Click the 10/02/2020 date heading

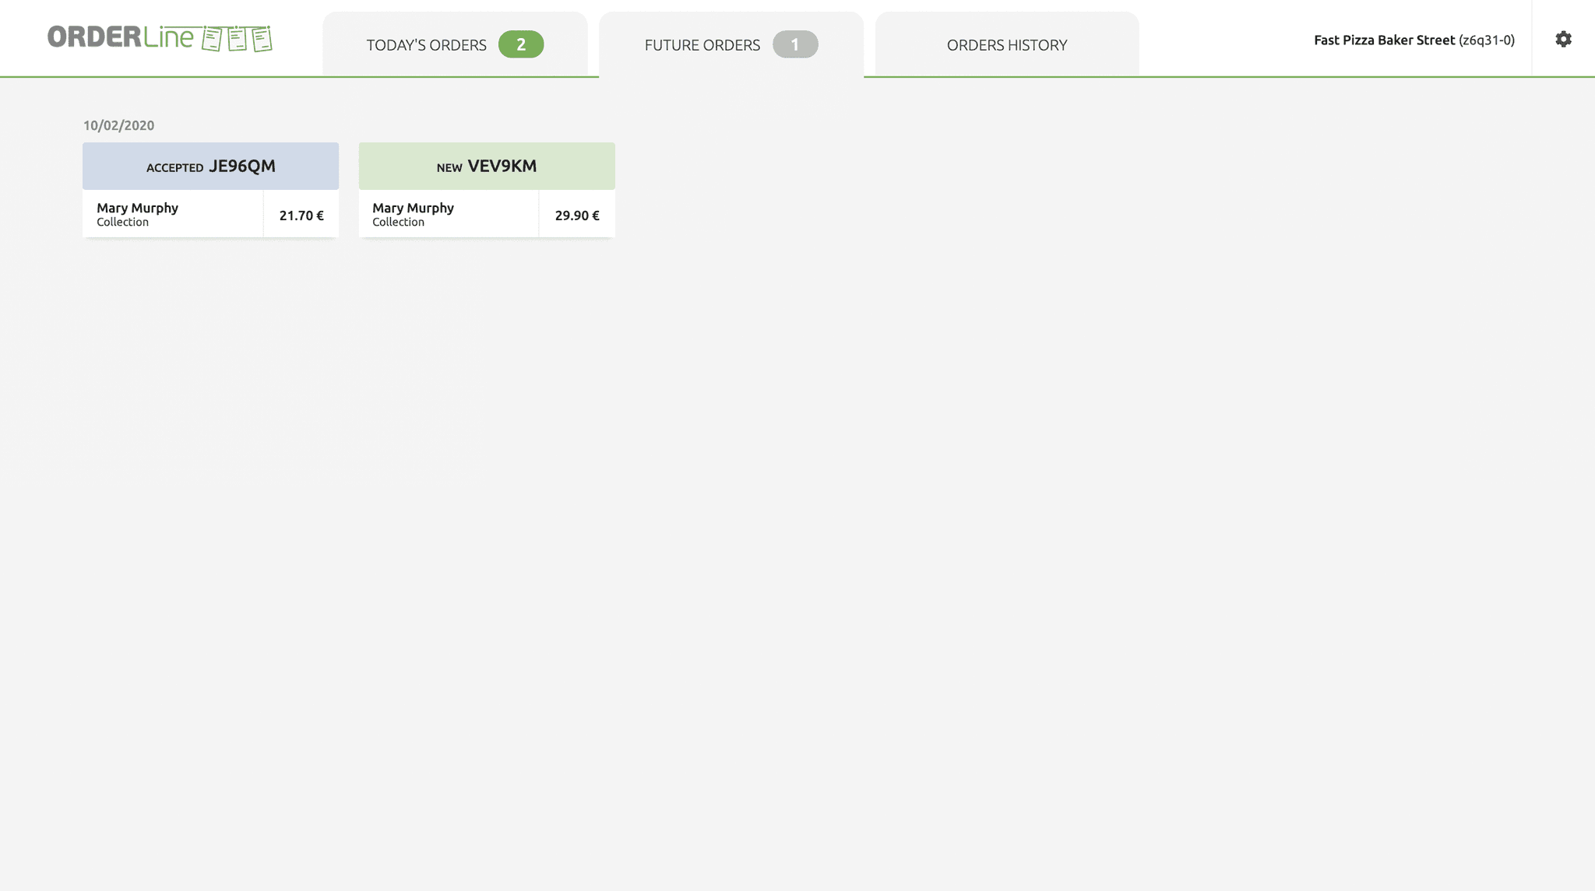[x=118, y=125]
